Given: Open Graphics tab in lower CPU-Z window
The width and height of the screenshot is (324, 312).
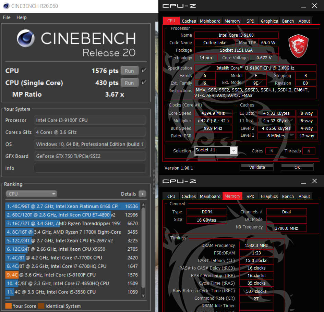Looking at the screenshot, I should [269, 197].
